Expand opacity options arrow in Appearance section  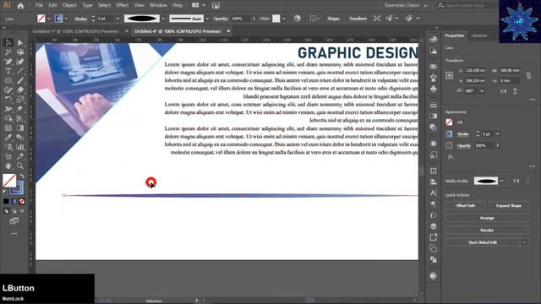click(x=498, y=145)
